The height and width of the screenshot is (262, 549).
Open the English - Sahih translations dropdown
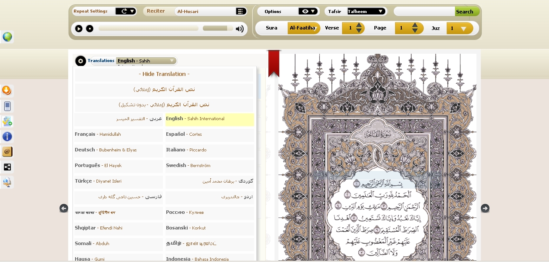pyautogui.click(x=146, y=61)
